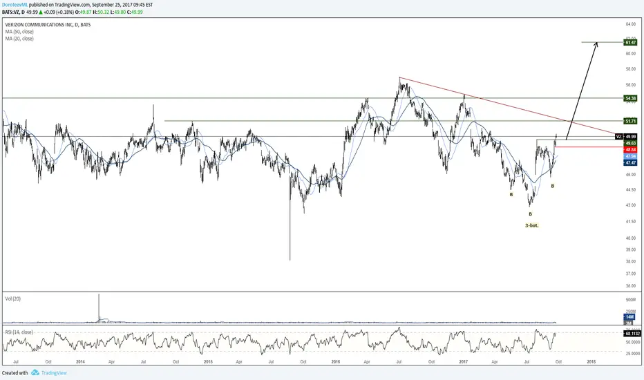Click the 14M volume value label

click(629, 317)
